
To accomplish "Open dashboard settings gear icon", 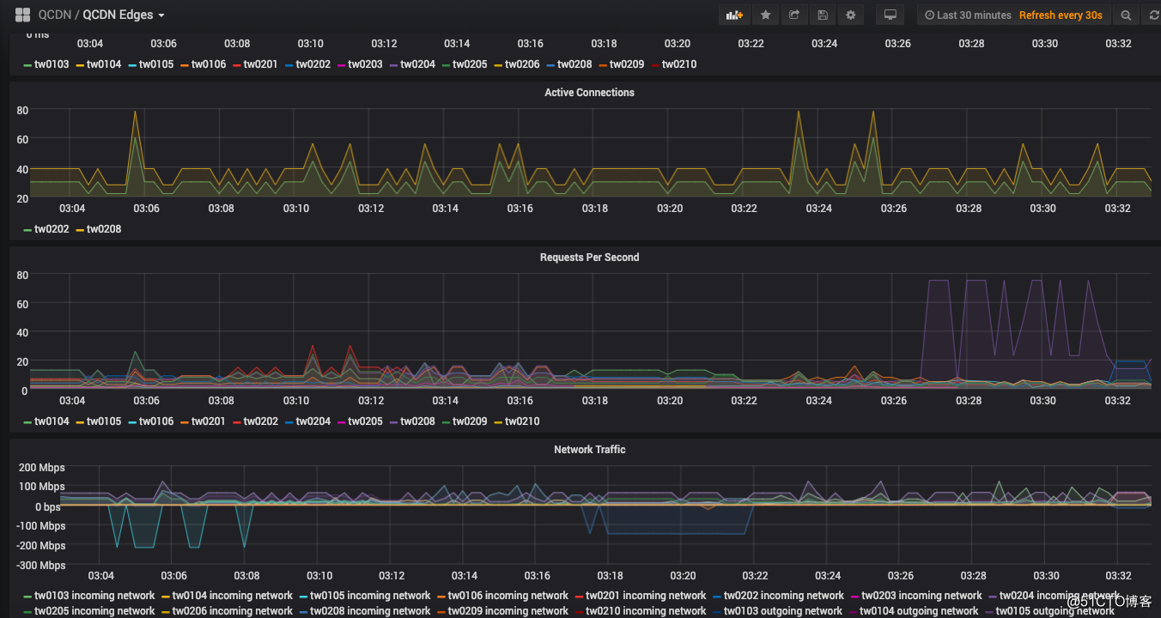I will [x=851, y=15].
